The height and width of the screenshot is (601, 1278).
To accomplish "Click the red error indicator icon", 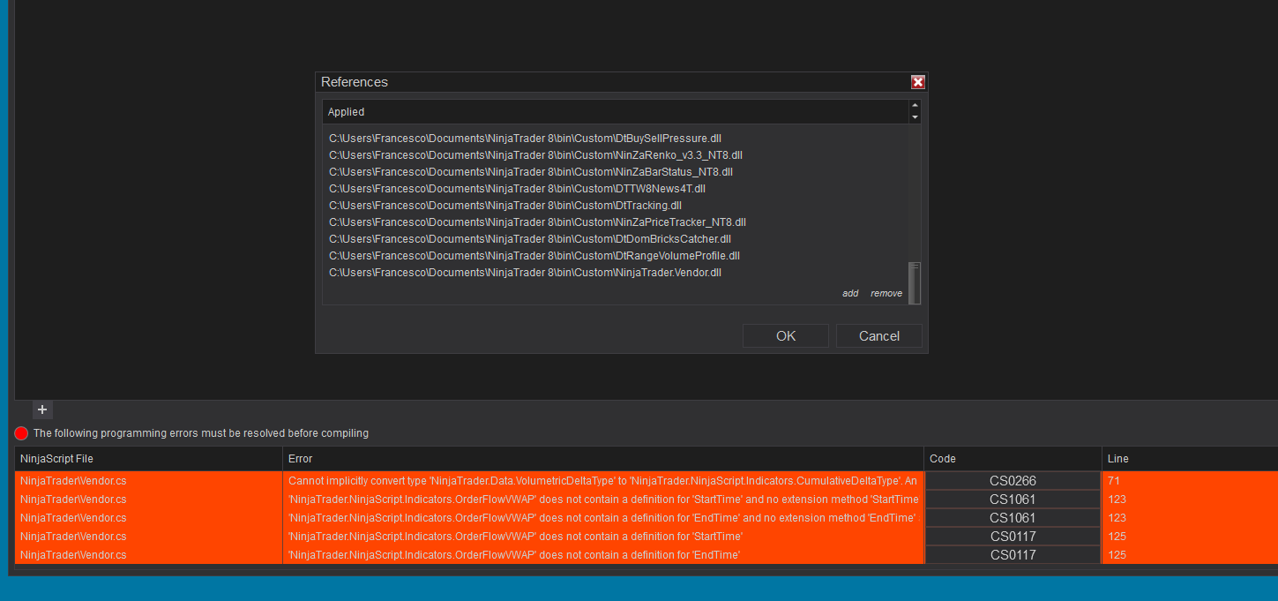I will click(21, 433).
